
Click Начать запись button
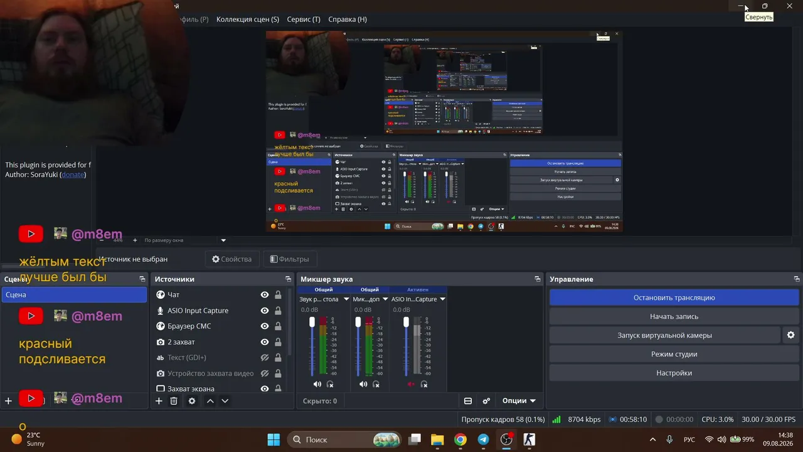674,316
